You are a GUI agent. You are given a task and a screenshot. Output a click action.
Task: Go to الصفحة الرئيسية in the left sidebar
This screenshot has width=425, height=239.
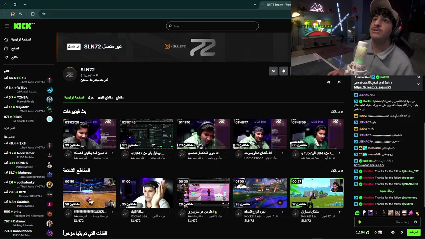tap(18, 40)
